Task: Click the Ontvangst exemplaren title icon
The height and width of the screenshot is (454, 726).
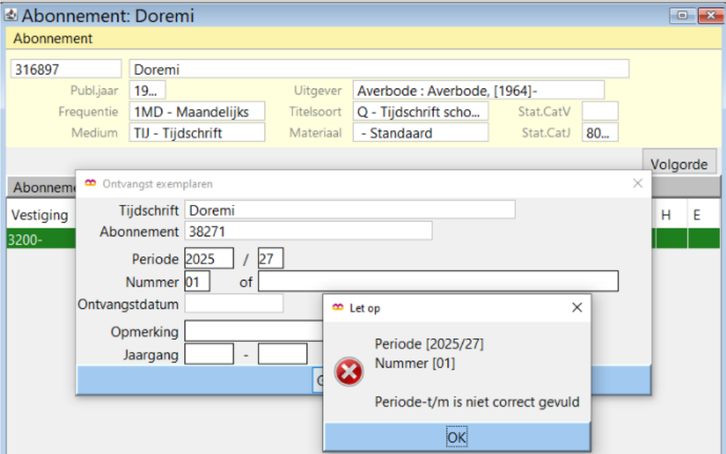Action: pyautogui.click(x=90, y=183)
